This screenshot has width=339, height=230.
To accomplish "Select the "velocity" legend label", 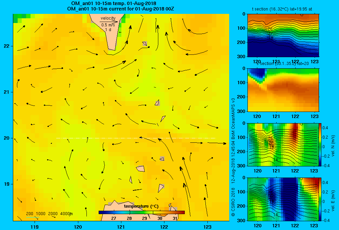I will [x=108, y=18].
